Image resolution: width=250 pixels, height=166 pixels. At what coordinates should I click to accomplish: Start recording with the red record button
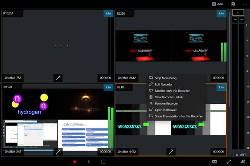click(x=75, y=162)
